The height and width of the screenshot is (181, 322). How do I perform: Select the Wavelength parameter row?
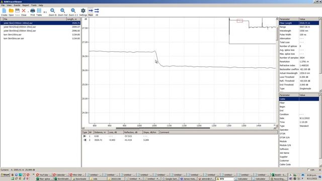pyautogui.click(x=299, y=31)
